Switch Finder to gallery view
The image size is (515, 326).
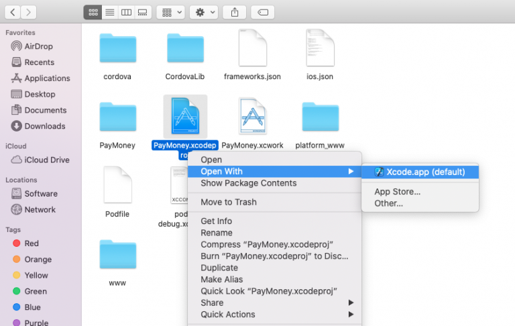(x=142, y=12)
